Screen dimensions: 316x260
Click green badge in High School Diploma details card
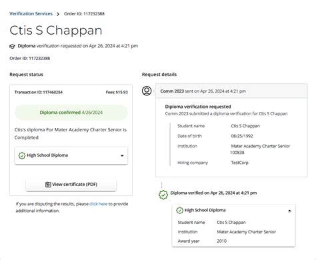click(179, 210)
